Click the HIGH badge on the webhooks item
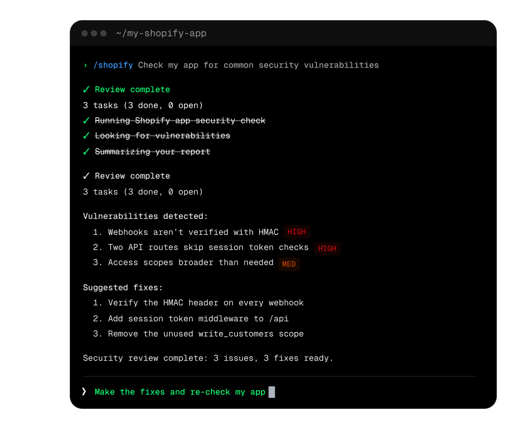Viewport: 517px width, 429px height. pyautogui.click(x=297, y=232)
